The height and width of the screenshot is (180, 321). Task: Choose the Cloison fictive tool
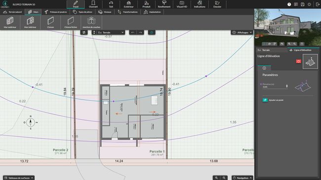(71, 23)
